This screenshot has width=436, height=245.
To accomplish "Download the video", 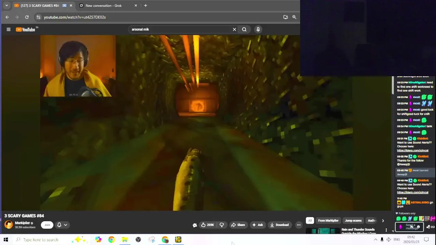I will click(279, 225).
